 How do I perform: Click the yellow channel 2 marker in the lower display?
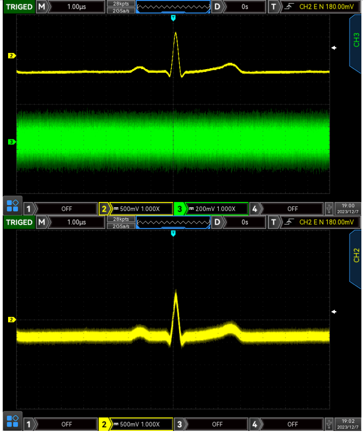pyautogui.click(x=11, y=320)
